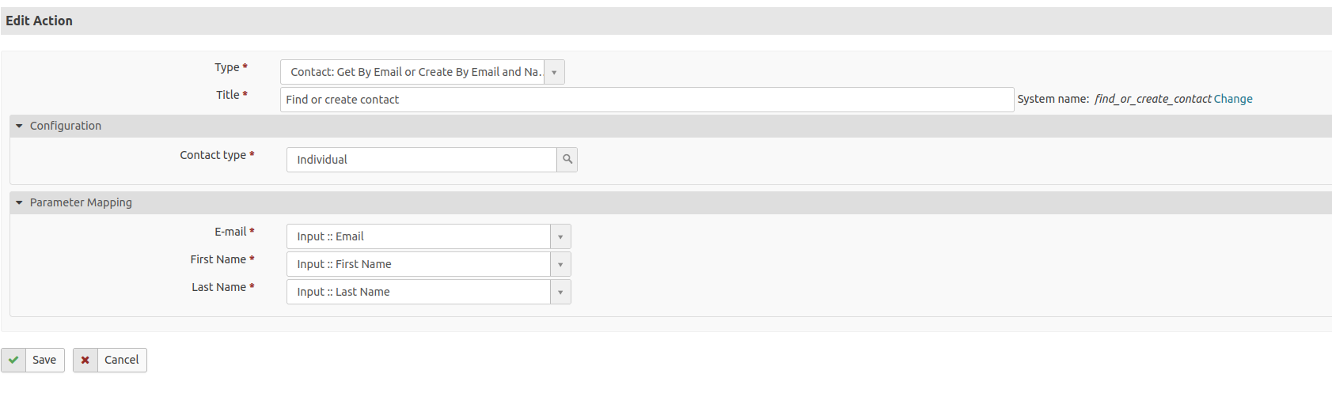Click the magnifier icon beside Contact type
The width and height of the screenshot is (1332, 408).
[567, 160]
